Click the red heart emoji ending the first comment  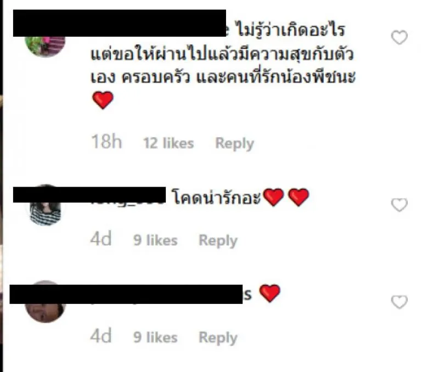click(x=103, y=100)
